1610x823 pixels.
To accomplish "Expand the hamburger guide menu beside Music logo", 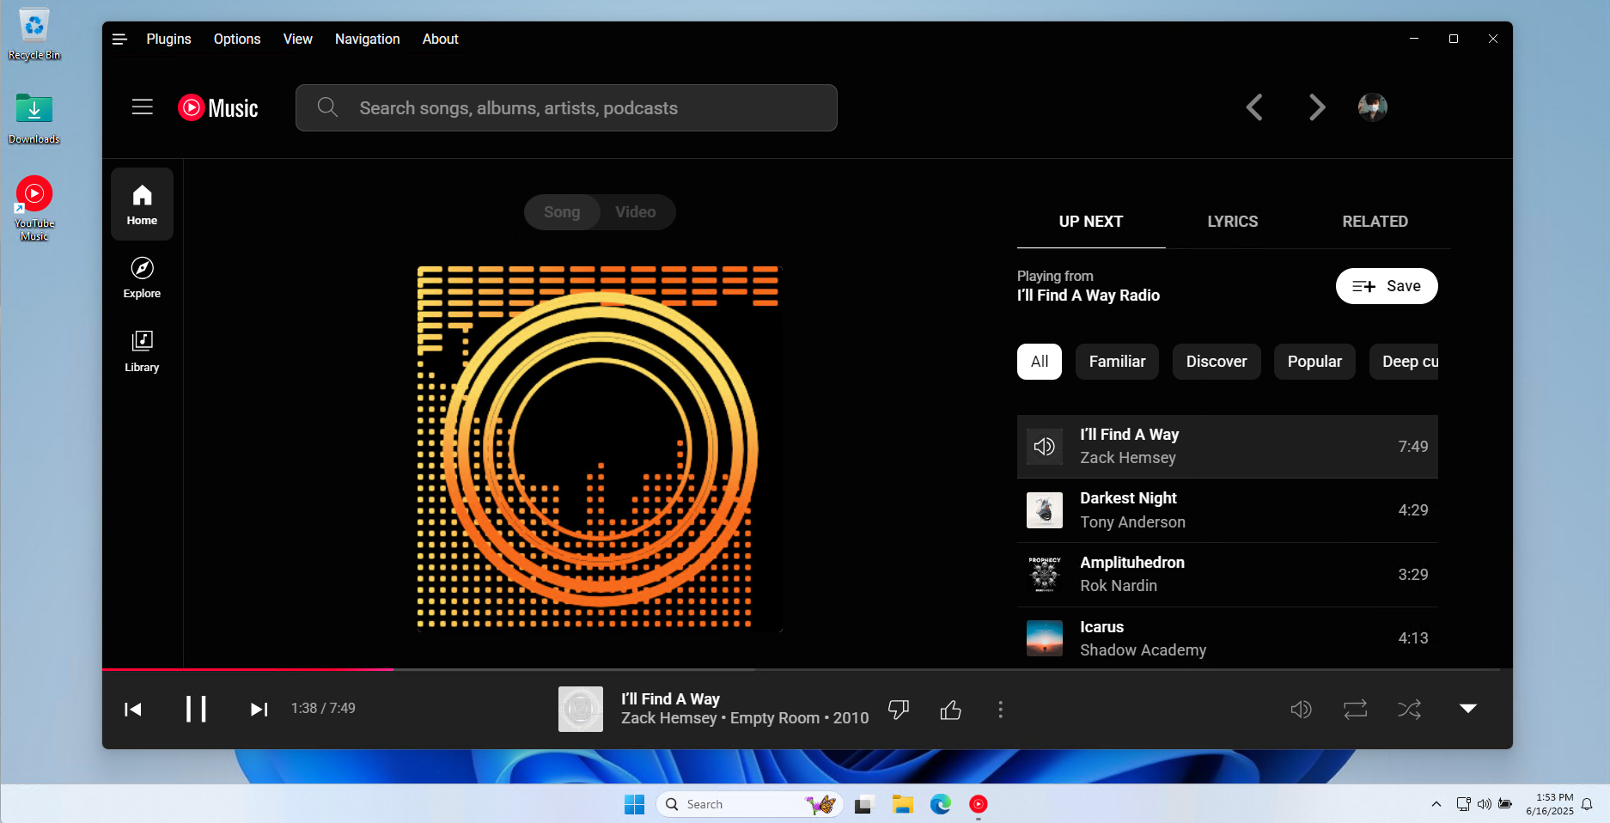I will pyautogui.click(x=143, y=107).
